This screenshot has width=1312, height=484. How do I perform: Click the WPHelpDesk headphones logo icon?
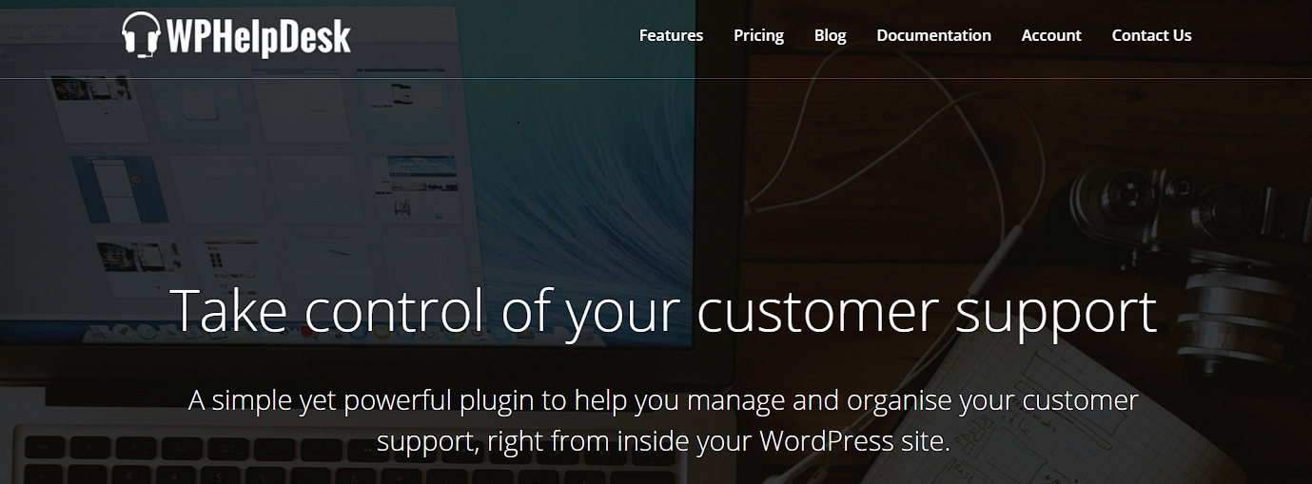click(141, 35)
